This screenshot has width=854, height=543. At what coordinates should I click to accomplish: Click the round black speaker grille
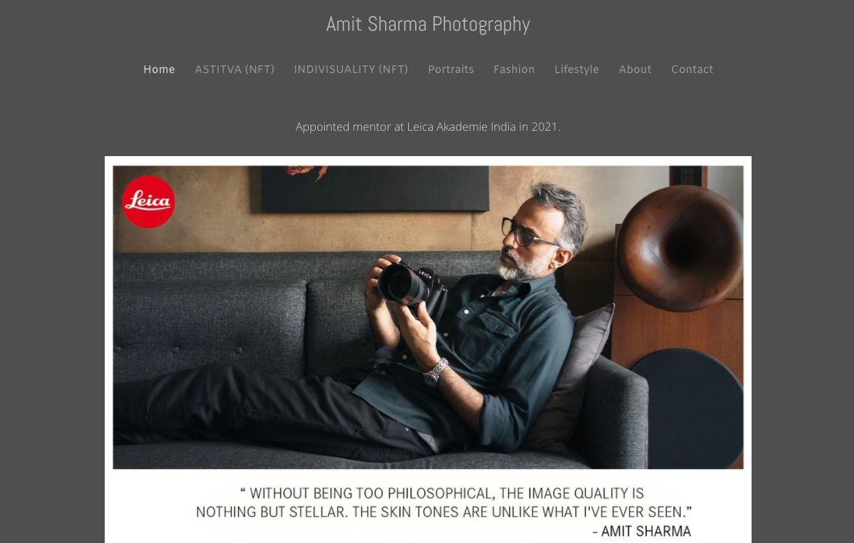tap(688, 408)
